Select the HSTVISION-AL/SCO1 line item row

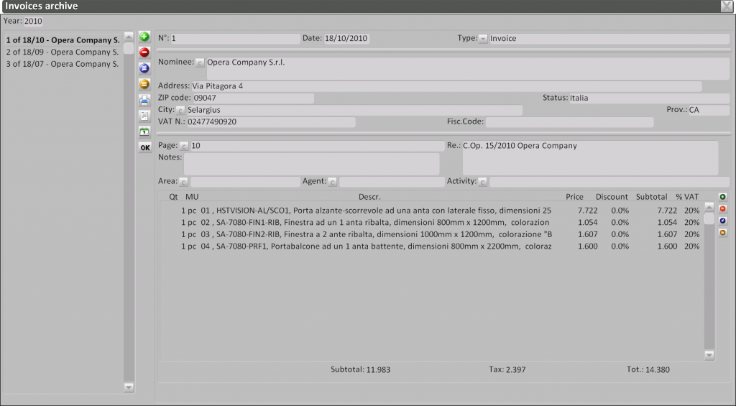pyautogui.click(x=367, y=211)
